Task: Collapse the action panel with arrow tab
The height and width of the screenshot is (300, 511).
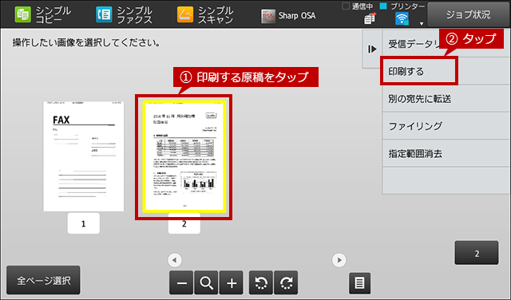Action: click(372, 49)
